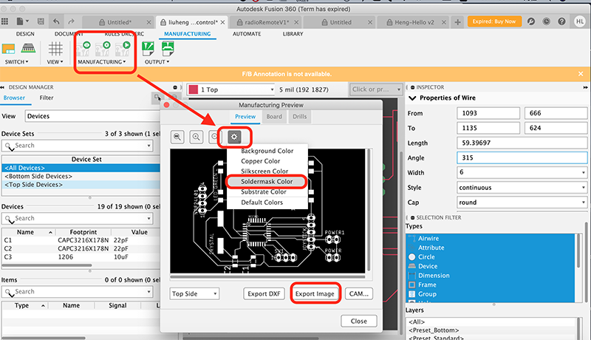Screen dimensions: 591x340
Task: Switch to the 3D PCB chip icon
Action: point(28,48)
